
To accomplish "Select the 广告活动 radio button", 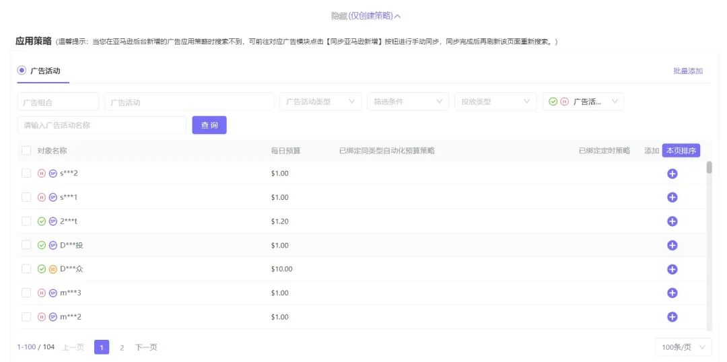I will (22, 71).
